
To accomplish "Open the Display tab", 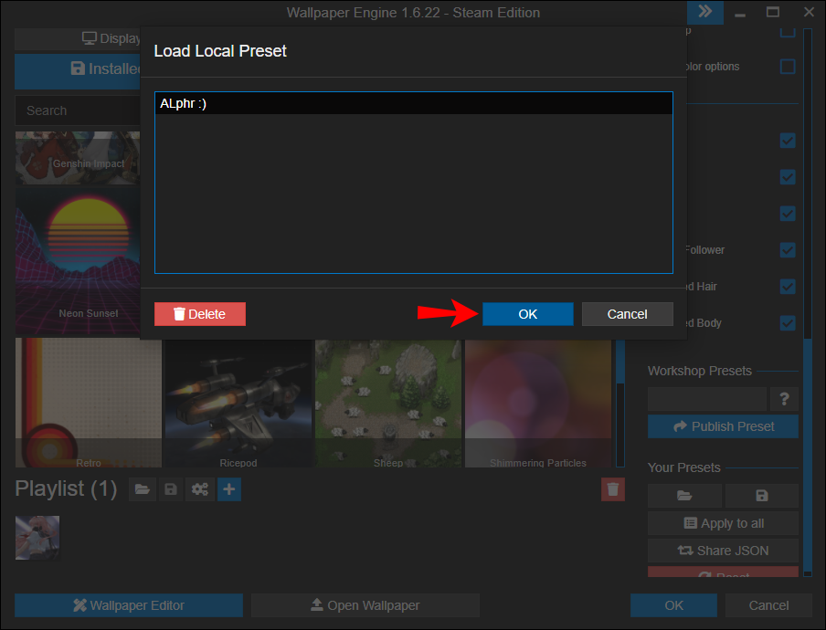I will point(78,38).
